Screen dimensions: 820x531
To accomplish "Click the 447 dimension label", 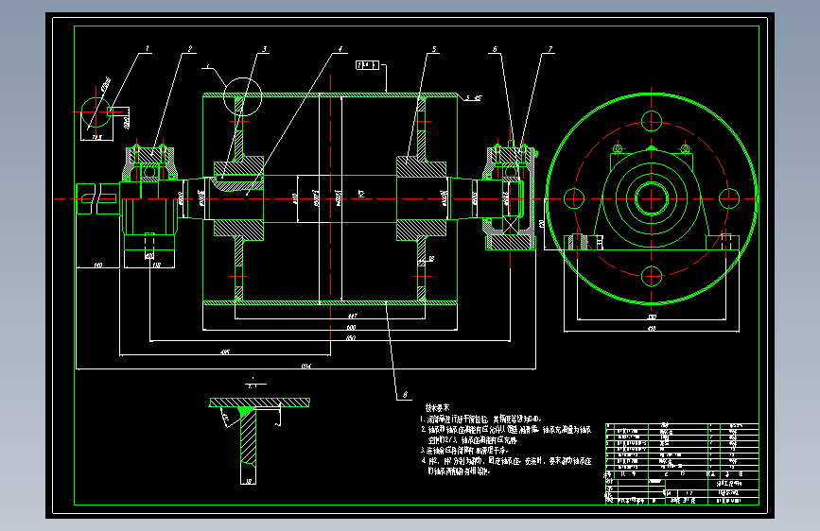I will click(x=353, y=316).
